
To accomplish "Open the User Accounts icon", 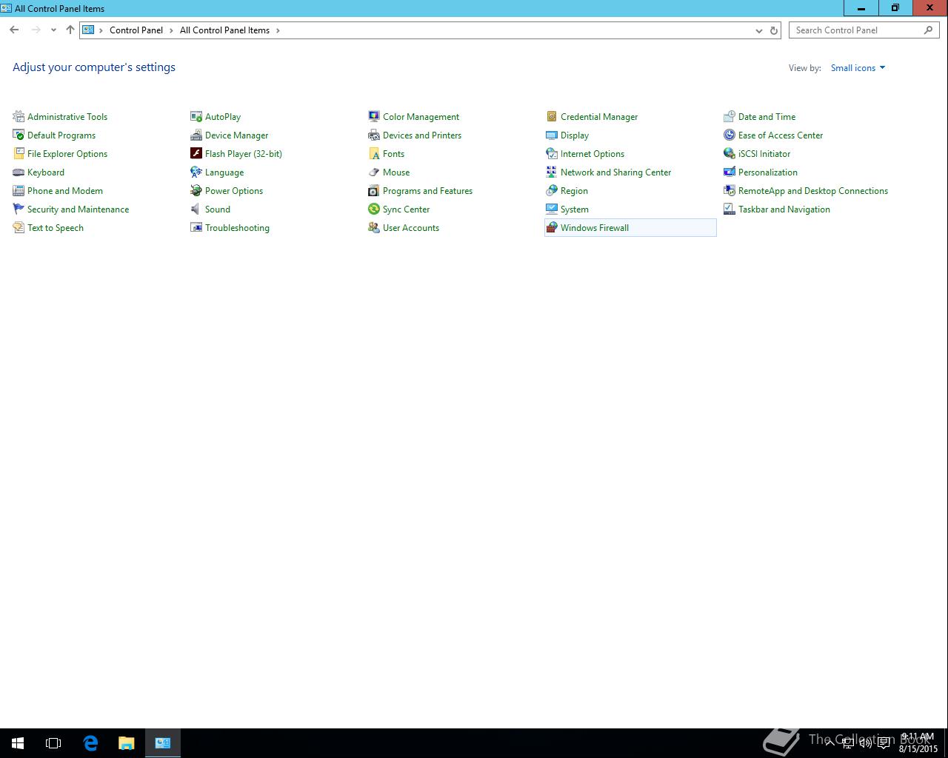I will tap(374, 227).
